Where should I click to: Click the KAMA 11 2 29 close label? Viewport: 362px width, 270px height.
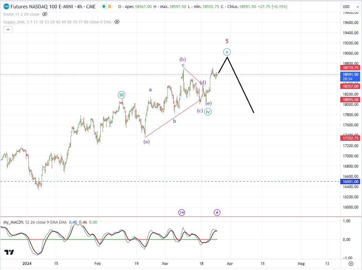point(21,14)
